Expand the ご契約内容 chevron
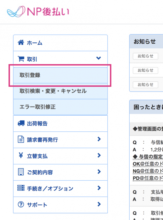The width and height of the screenshot is (163, 220). tap(99, 172)
